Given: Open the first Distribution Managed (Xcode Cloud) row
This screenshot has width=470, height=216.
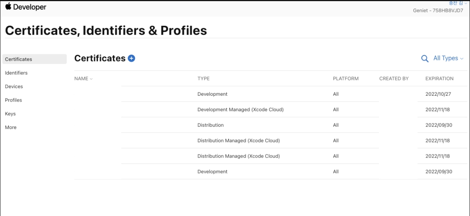Looking at the screenshot, I should 239,141.
